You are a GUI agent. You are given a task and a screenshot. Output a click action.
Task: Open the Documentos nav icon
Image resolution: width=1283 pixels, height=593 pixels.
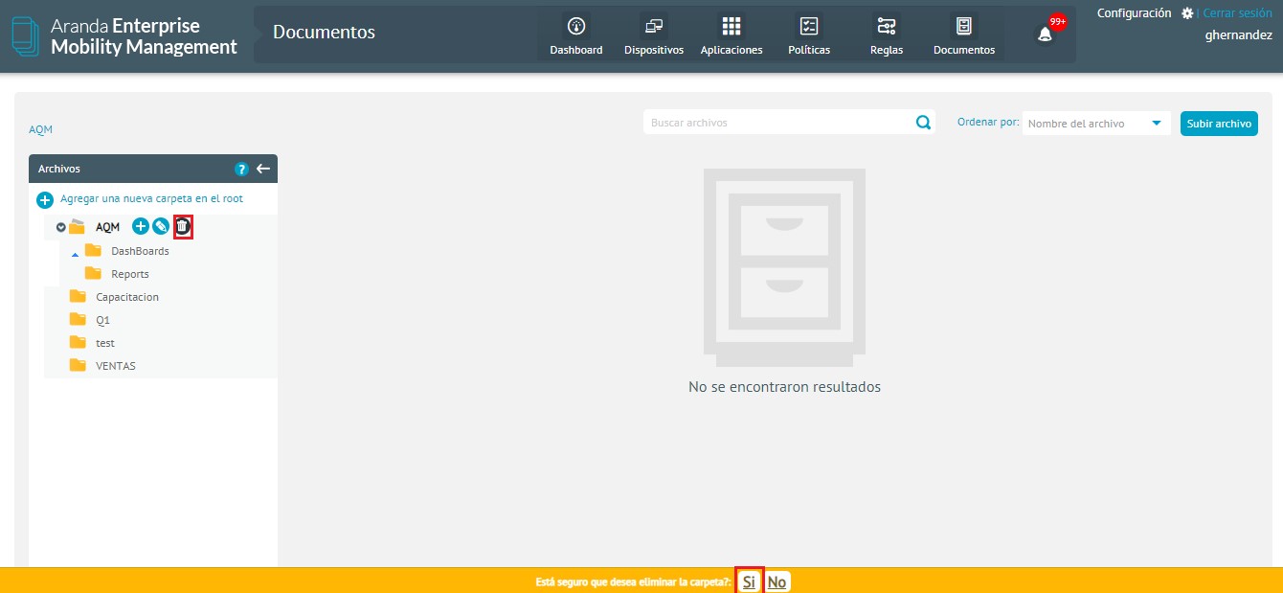964,26
